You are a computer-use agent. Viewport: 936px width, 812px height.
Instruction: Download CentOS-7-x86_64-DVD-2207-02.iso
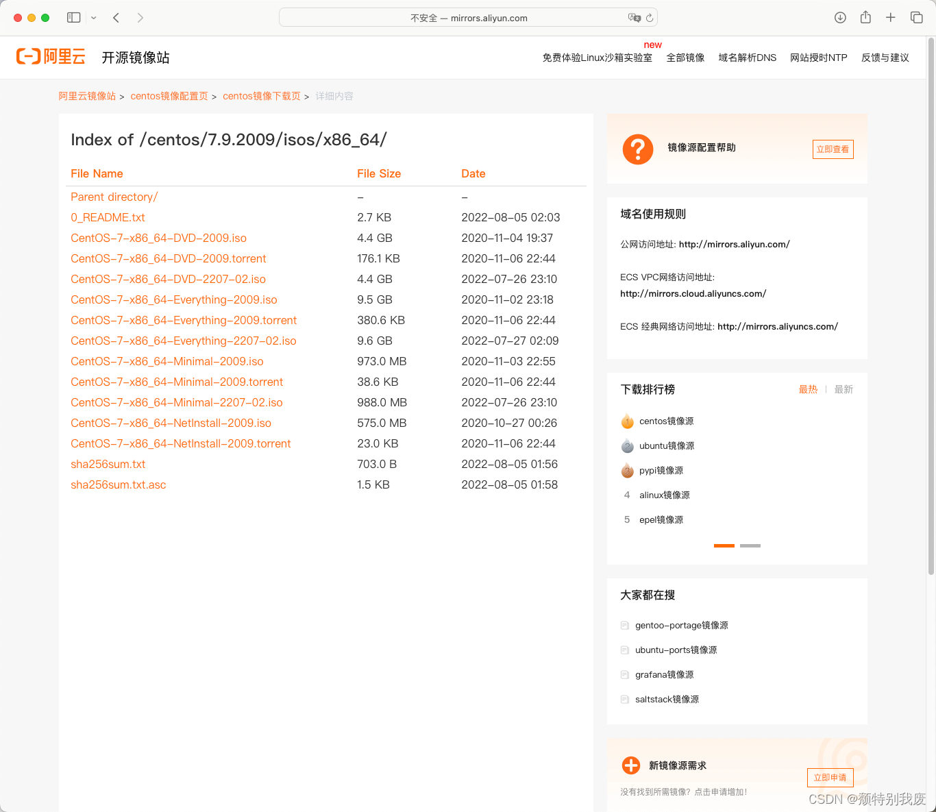tap(168, 279)
